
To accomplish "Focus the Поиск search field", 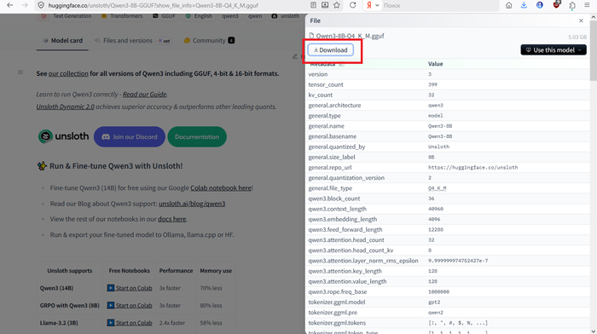I will tap(440, 5).
